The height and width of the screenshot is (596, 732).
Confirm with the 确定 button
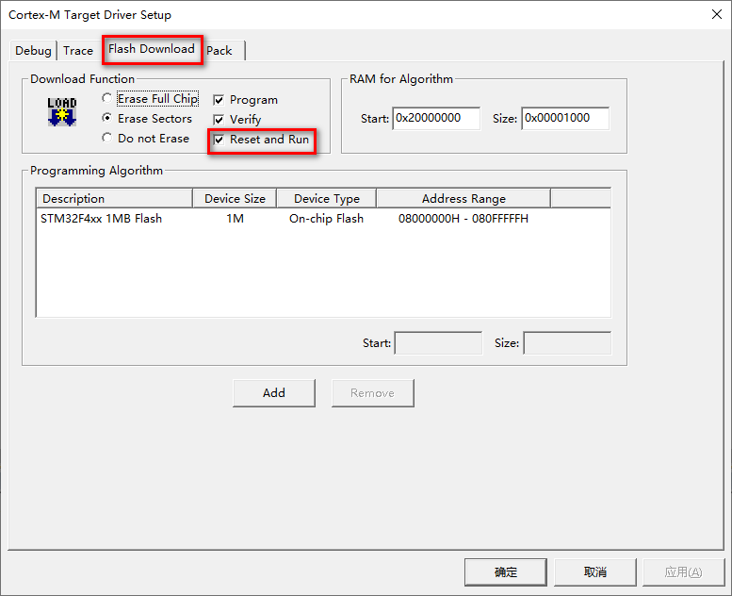point(506,572)
